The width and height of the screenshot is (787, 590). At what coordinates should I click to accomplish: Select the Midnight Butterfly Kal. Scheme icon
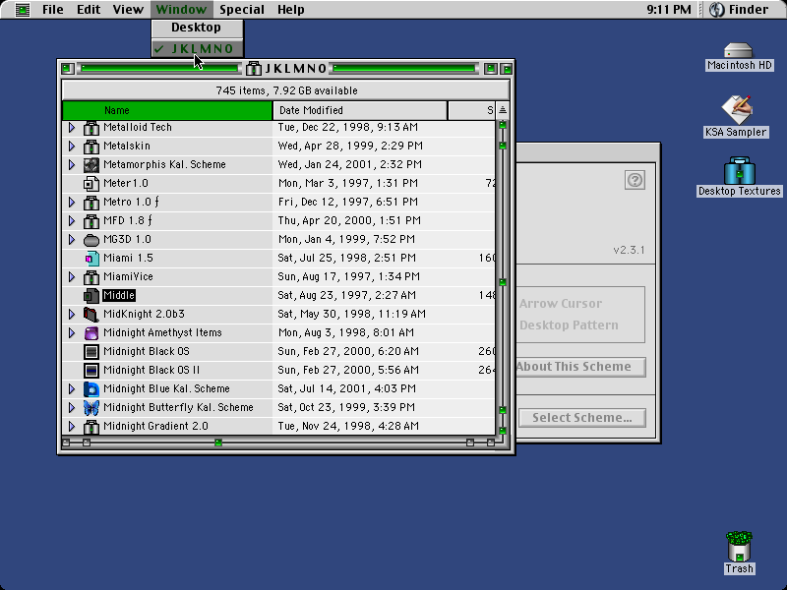tap(91, 407)
